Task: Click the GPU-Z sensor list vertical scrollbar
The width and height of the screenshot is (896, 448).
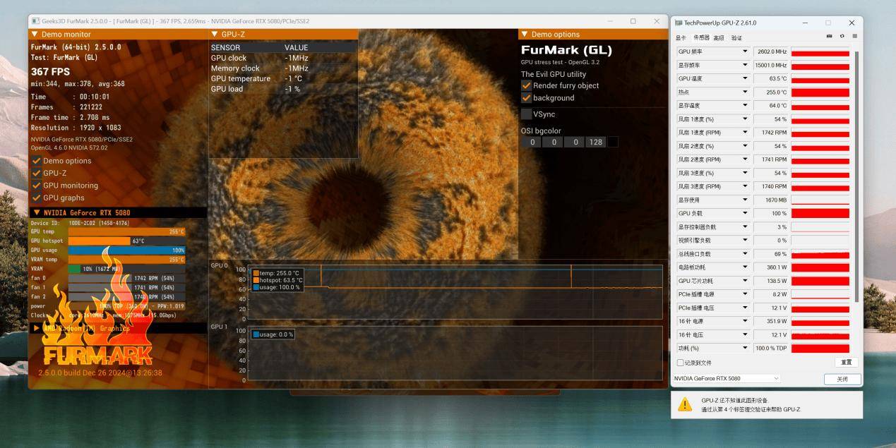Action: pos(857,176)
